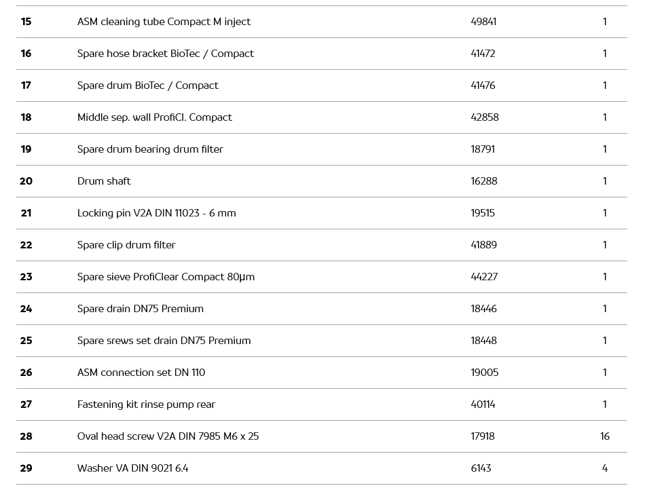Select 'Middle sep. wall ProfiCl. Compact' item
647x492 pixels.
(x=154, y=117)
